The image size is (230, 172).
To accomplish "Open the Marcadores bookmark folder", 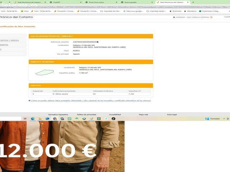I will pos(190,11).
